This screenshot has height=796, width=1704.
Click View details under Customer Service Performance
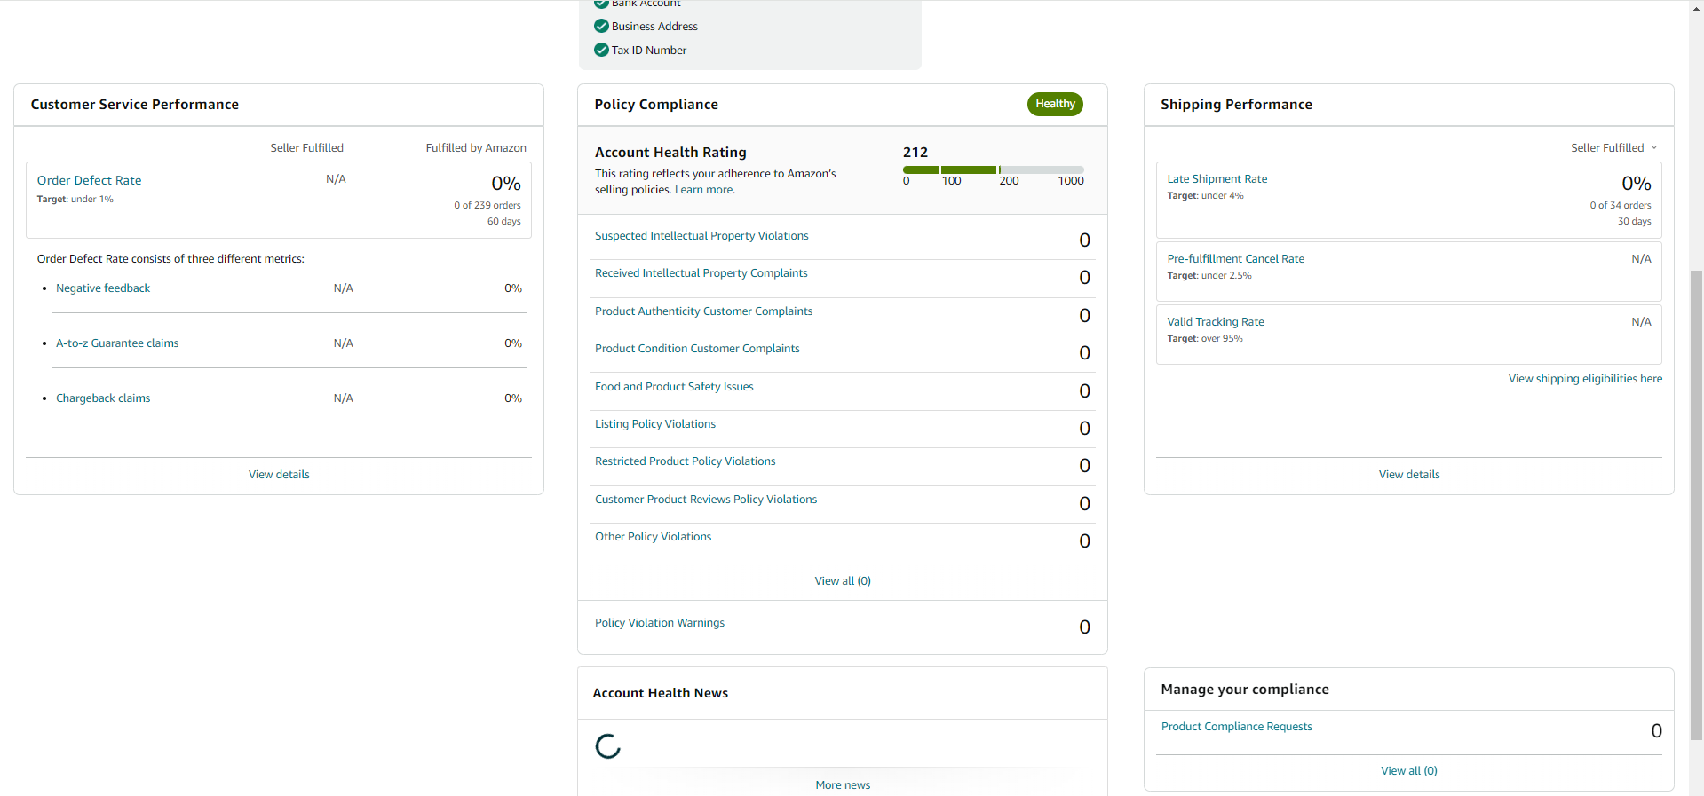click(279, 475)
